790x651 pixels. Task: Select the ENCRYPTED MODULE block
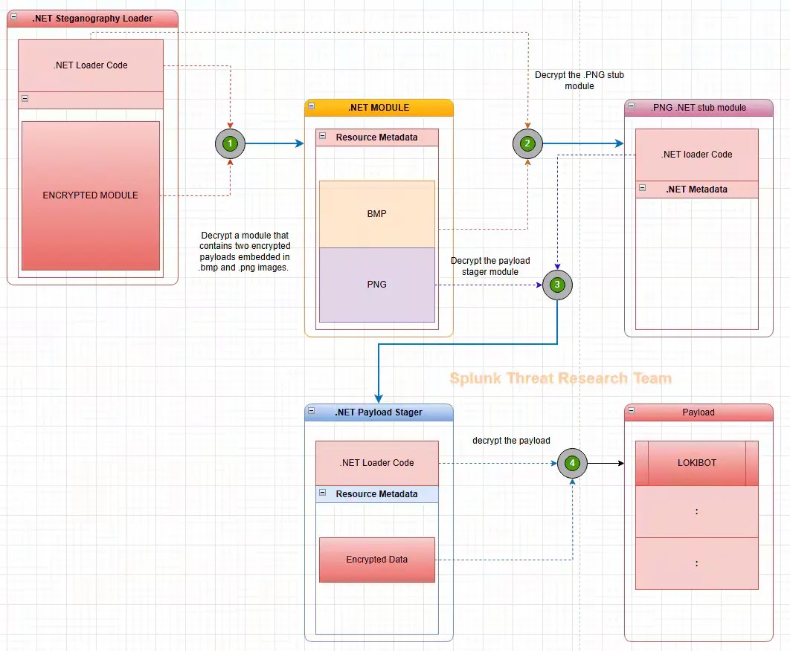(x=90, y=195)
